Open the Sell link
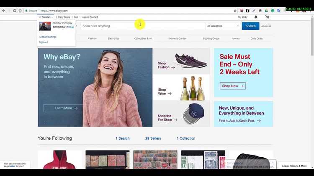This screenshot has width=314, height=176. coord(76,17)
